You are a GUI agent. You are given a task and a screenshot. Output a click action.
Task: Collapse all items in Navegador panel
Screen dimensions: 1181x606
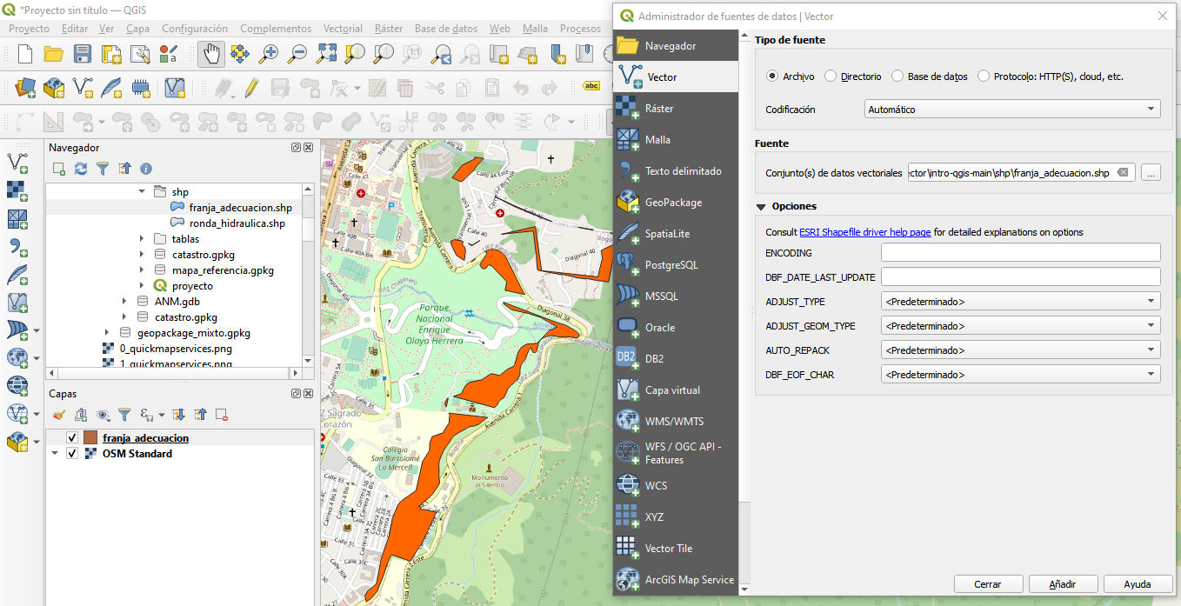coord(124,169)
